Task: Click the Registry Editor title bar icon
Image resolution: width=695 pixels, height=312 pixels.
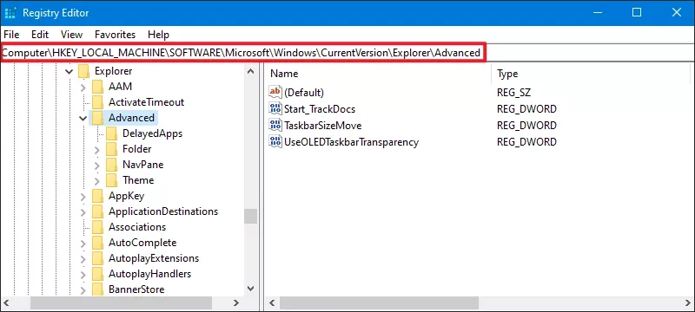Action: [11, 13]
